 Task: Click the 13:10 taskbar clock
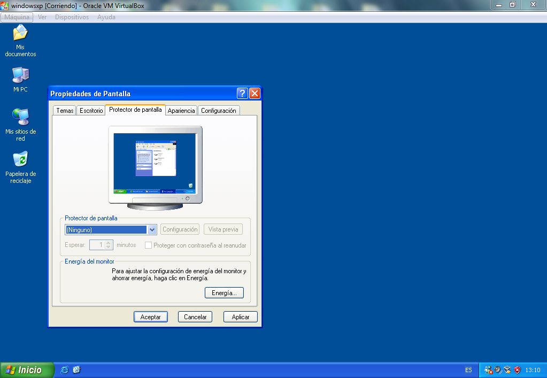click(533, 370)
